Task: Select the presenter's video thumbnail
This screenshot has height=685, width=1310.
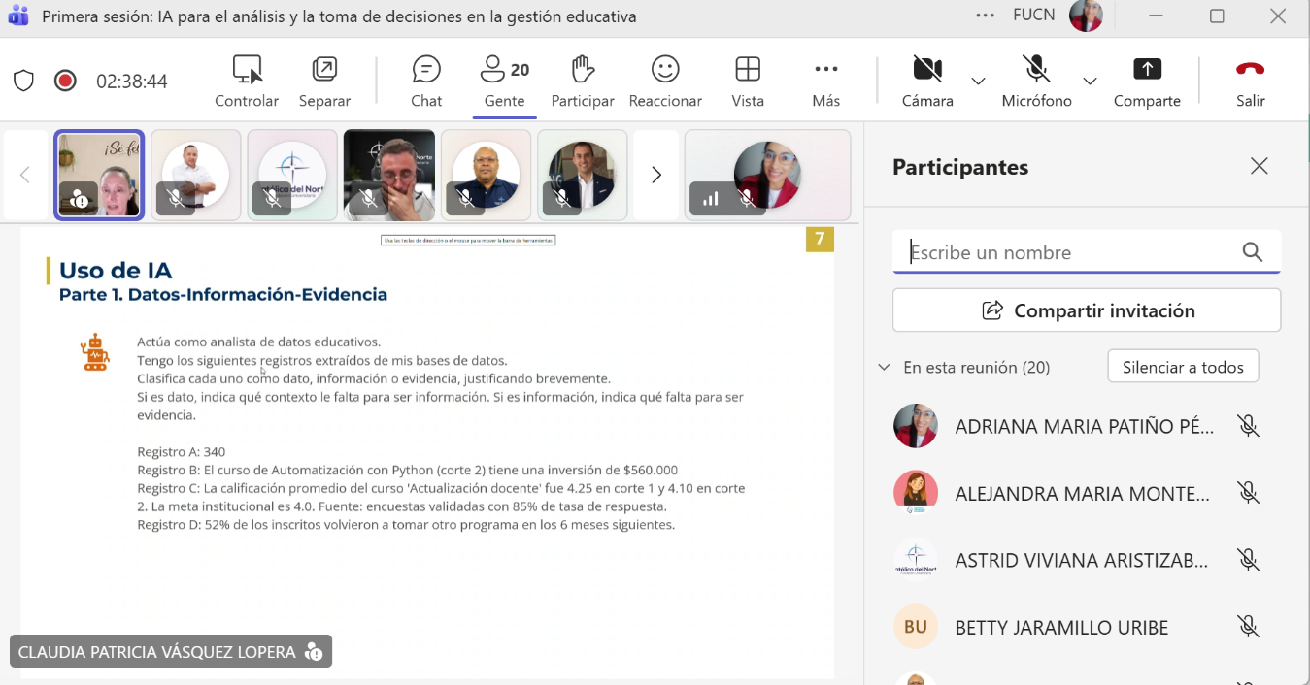Action: [99, 175]
